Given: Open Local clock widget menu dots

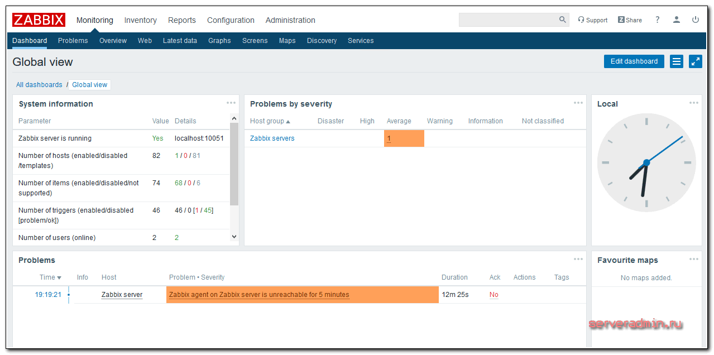Looking at the screenshot, I should [694, 103].
